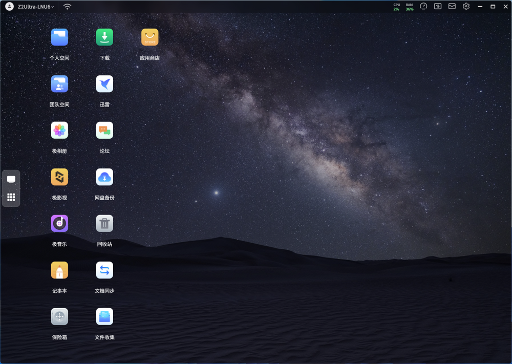The width and height of the screenshot is (512, 364).
Task: Open the 记事本 notepad app
Action: [x=59, y=270]
